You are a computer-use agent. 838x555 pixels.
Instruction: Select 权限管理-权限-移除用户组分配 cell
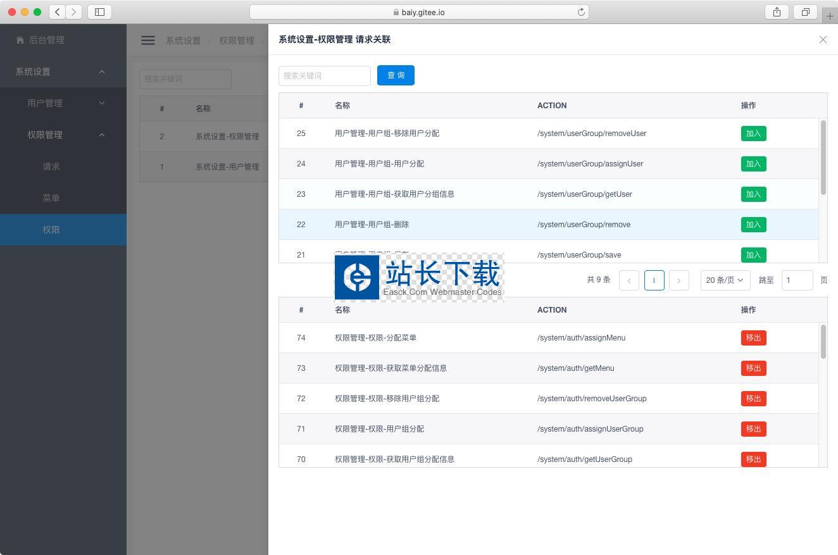coord(387,399)
